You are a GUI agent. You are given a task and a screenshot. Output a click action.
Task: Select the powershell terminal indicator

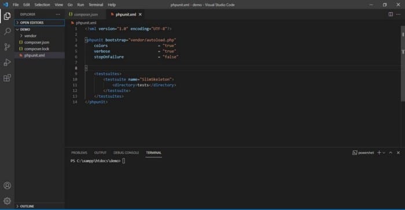363,153
